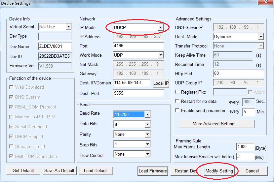This screenshot has width=274, height=182.
Task: Toggle the Restart for no data checkbox
Action: [x=177, y=101]
